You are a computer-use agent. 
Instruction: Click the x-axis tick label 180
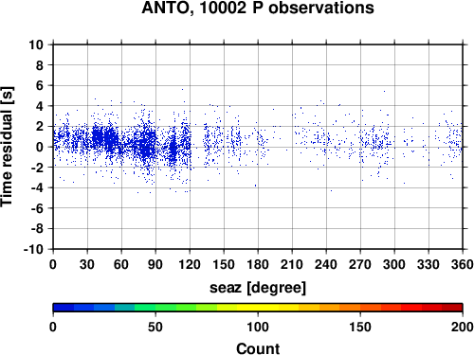point(258,264)
